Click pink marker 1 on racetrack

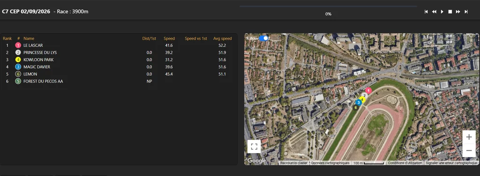(x=368, y=90)
